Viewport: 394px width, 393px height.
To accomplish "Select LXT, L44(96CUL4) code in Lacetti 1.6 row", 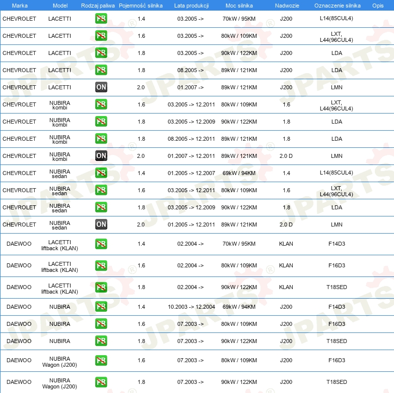I will 336,37.
